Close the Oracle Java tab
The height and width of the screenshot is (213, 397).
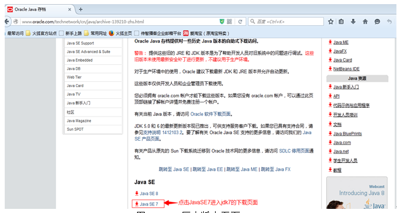coord(70,9)
